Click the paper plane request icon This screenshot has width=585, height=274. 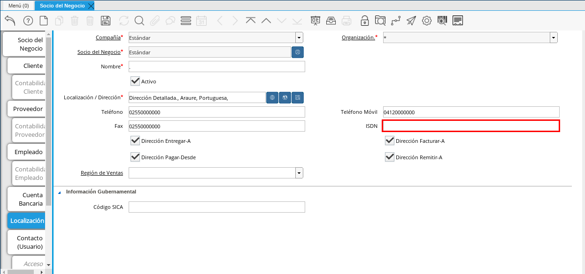tap(411, 21)
